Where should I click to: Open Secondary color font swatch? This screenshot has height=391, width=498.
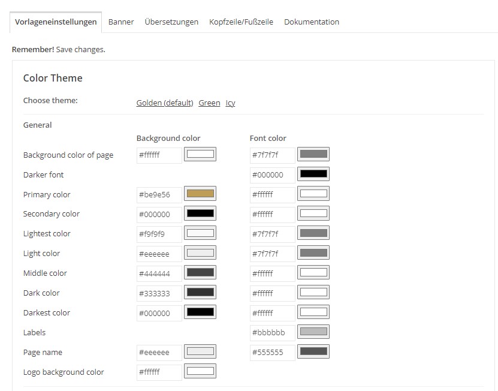coord(313,213)
